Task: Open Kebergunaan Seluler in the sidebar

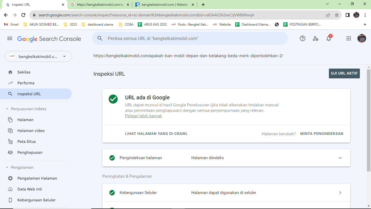Action: [x=36, y=200]
